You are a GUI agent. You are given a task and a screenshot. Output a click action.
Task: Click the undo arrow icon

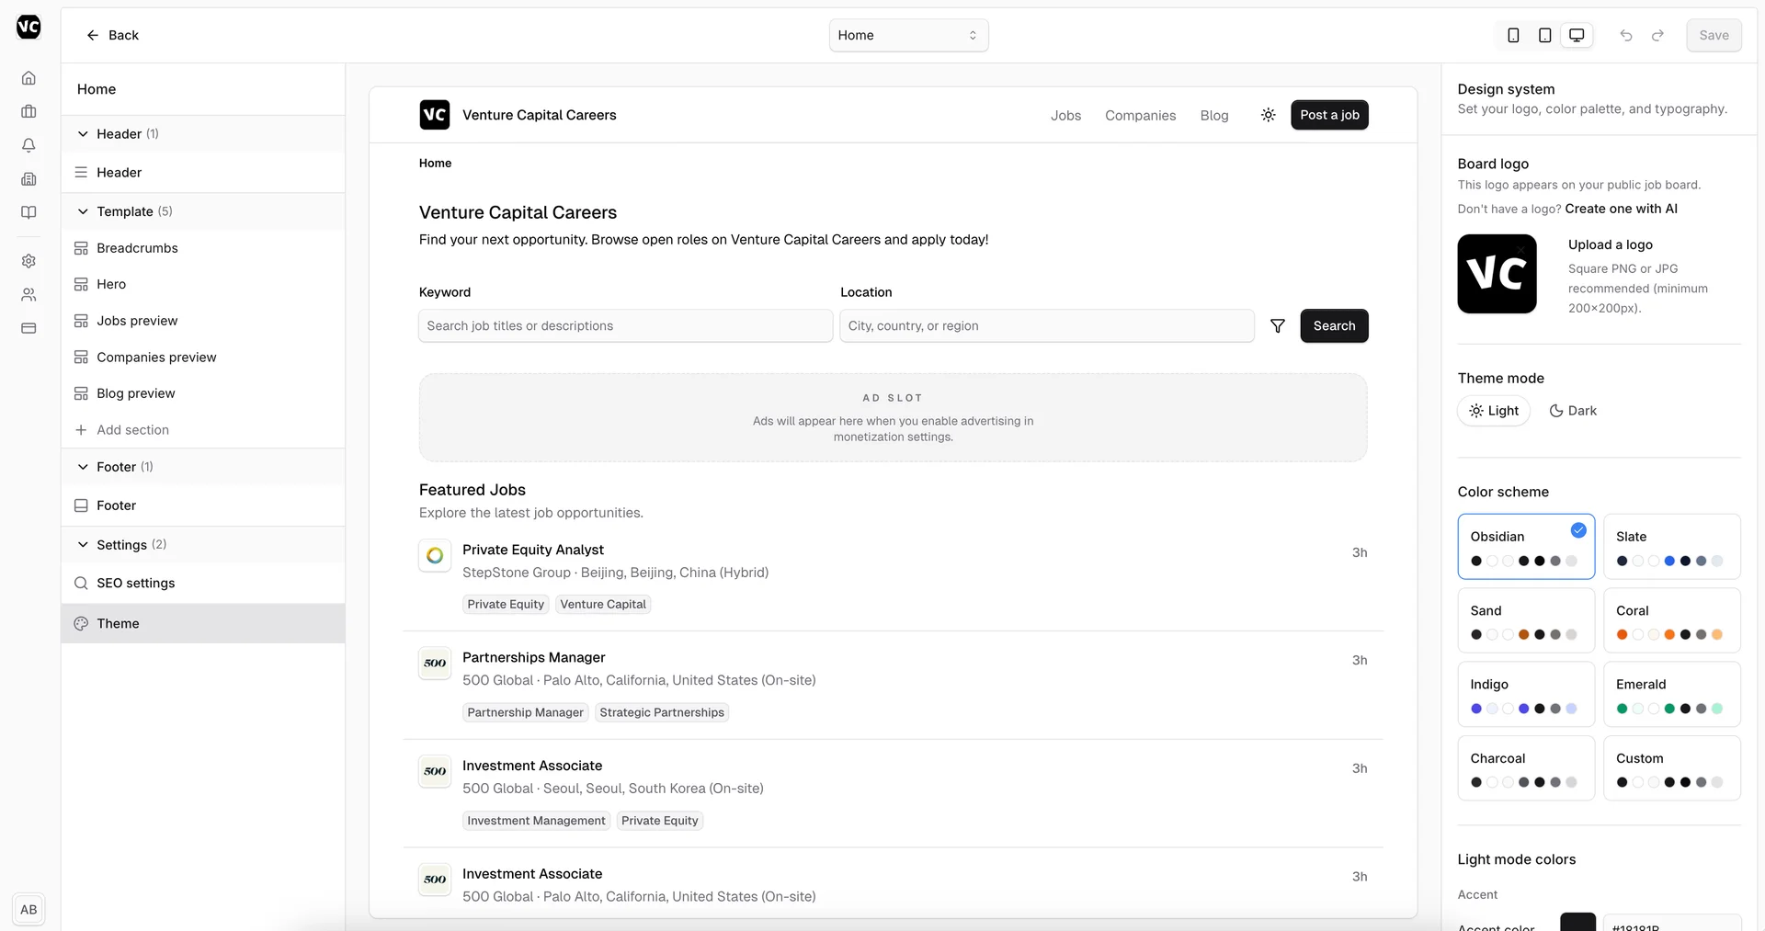[1626, 35]
